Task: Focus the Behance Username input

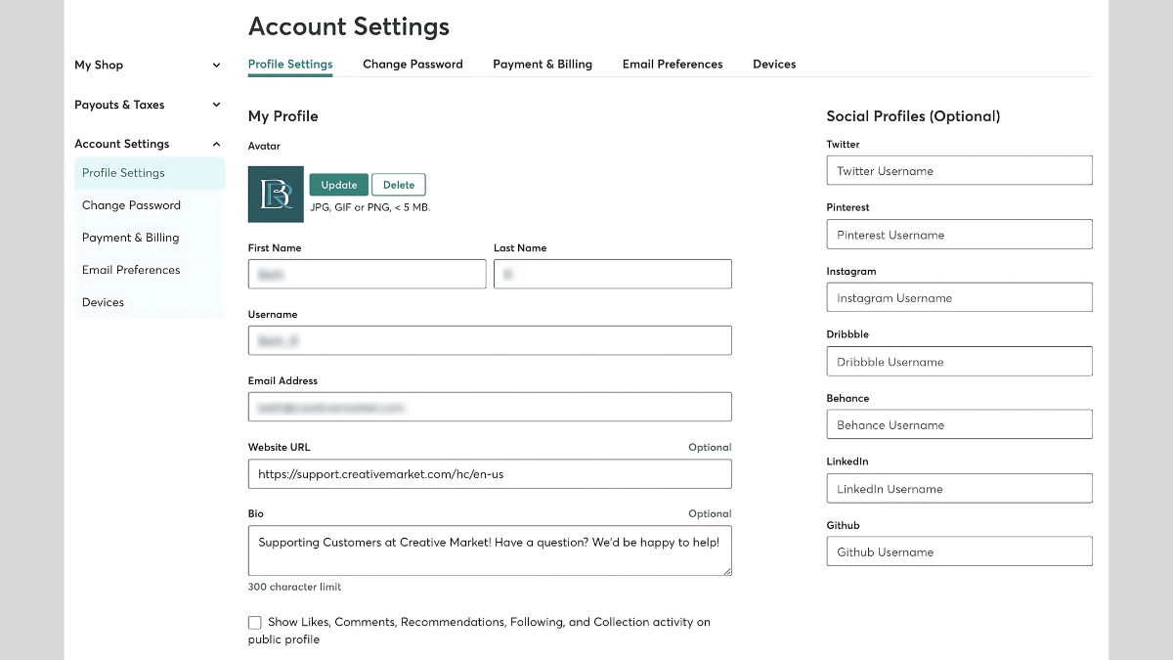Action: (x=959, y=424)
